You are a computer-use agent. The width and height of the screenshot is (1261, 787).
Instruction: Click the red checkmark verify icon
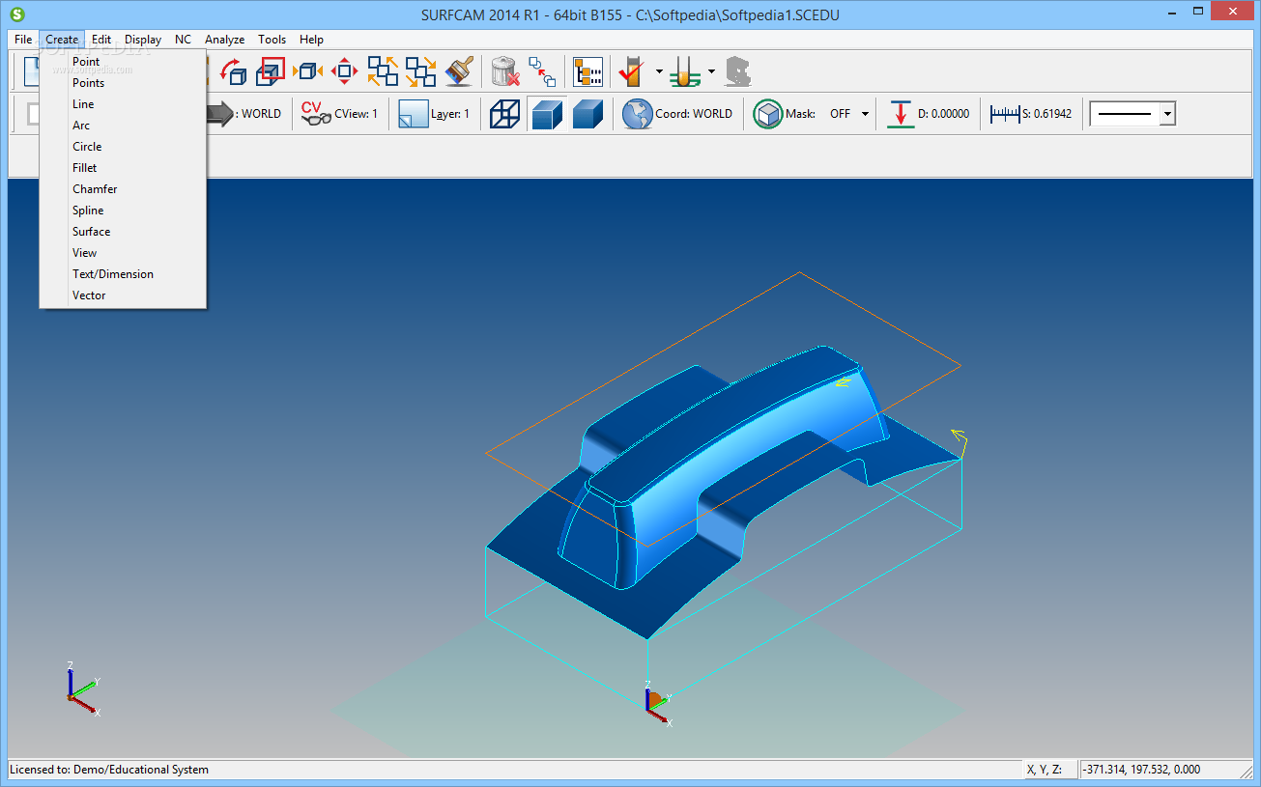pyautogui.click(x=632, y=71)
